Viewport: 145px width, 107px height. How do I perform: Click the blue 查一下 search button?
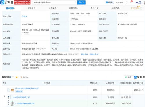(81, 2)
